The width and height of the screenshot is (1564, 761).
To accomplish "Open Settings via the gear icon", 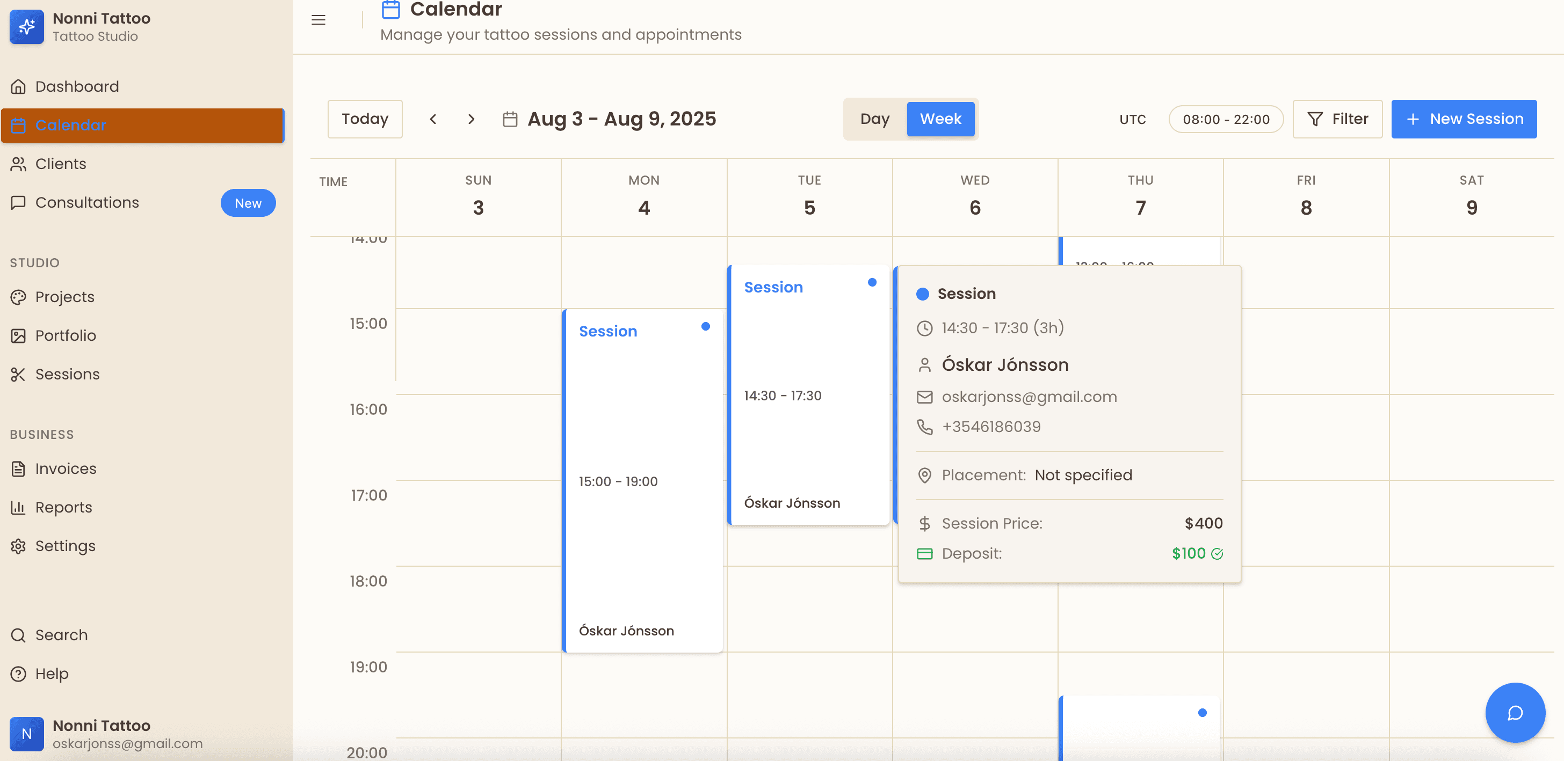I will click(x=18, y=546).
